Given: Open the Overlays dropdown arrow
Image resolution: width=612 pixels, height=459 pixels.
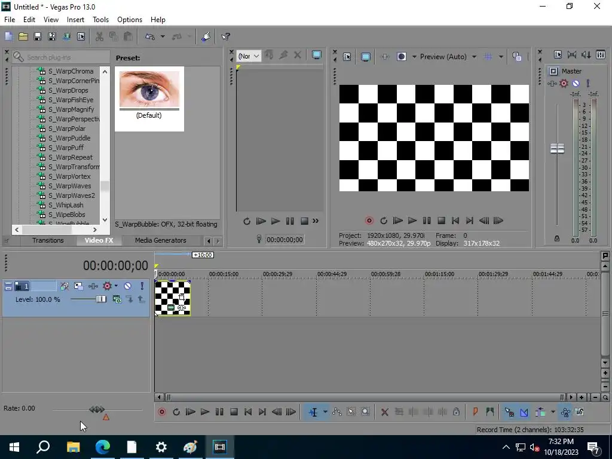Looking at the screenshot, I should (501, 57).
